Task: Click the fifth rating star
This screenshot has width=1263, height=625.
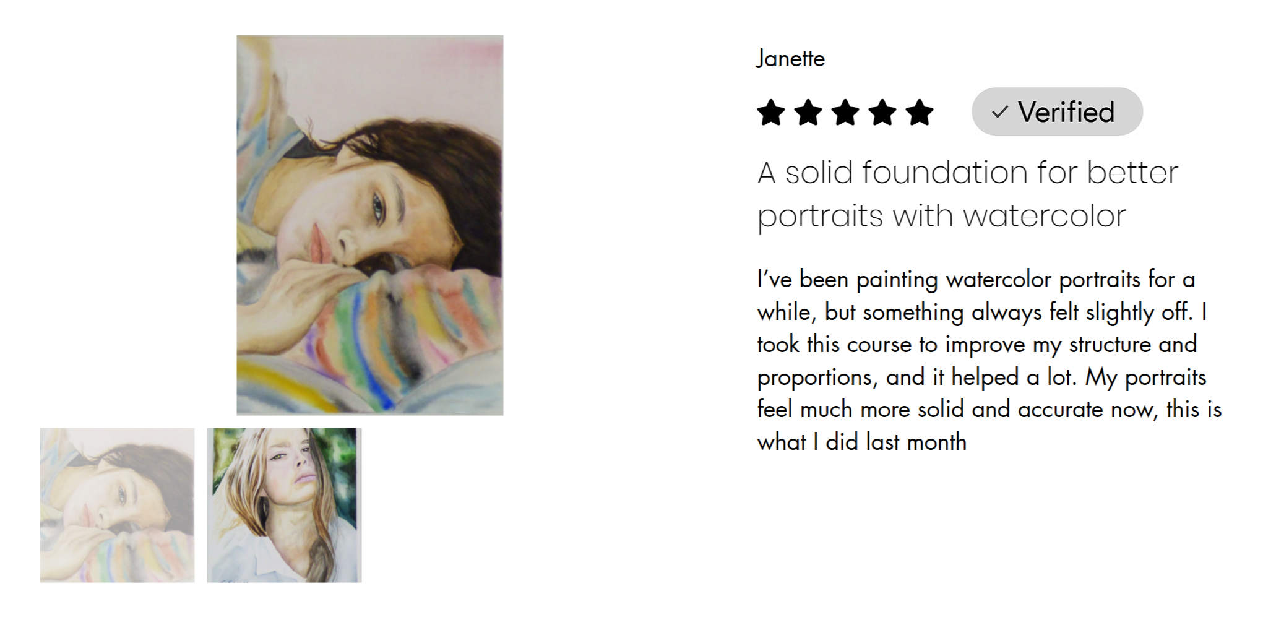Action: (920, 113)
